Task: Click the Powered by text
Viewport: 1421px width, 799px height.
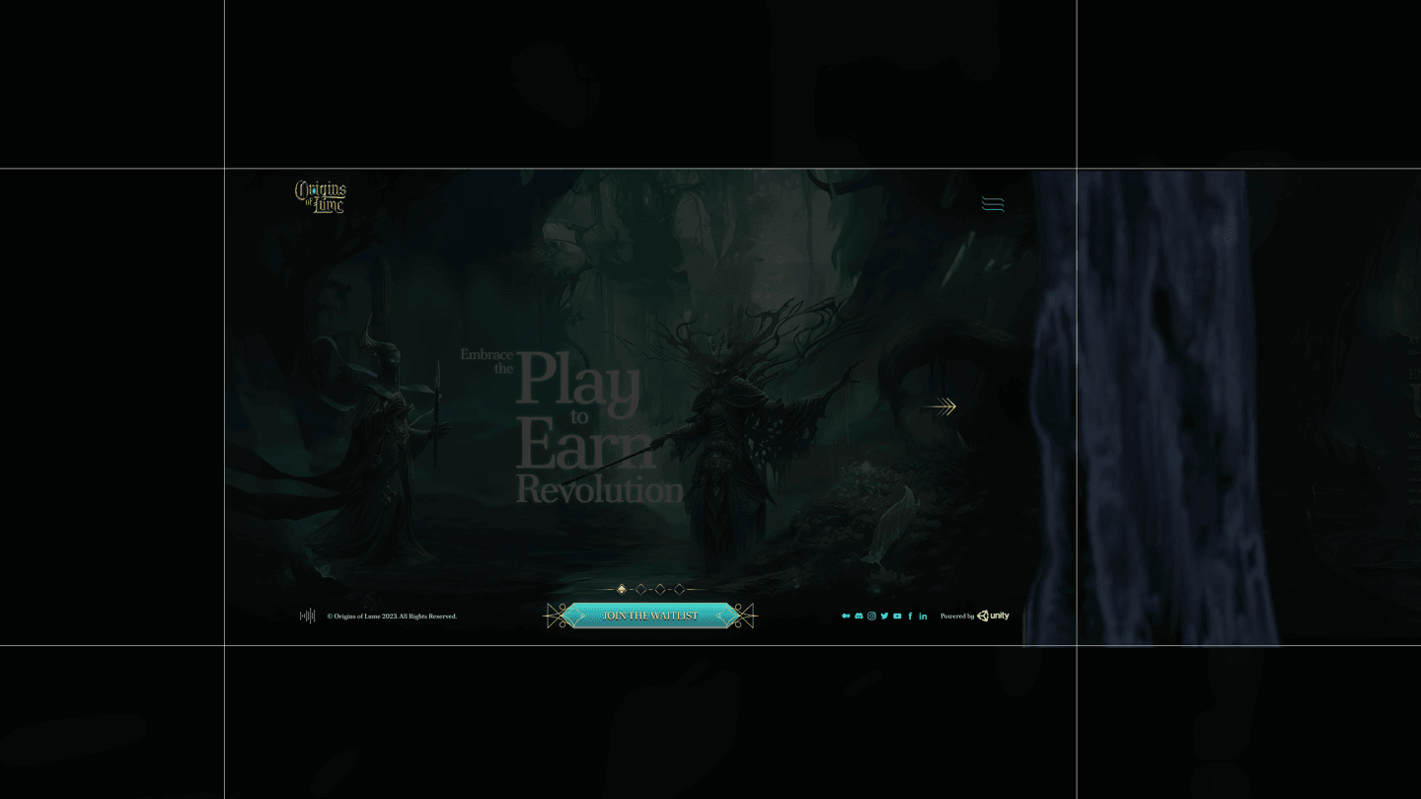Action: coord(957,617)
